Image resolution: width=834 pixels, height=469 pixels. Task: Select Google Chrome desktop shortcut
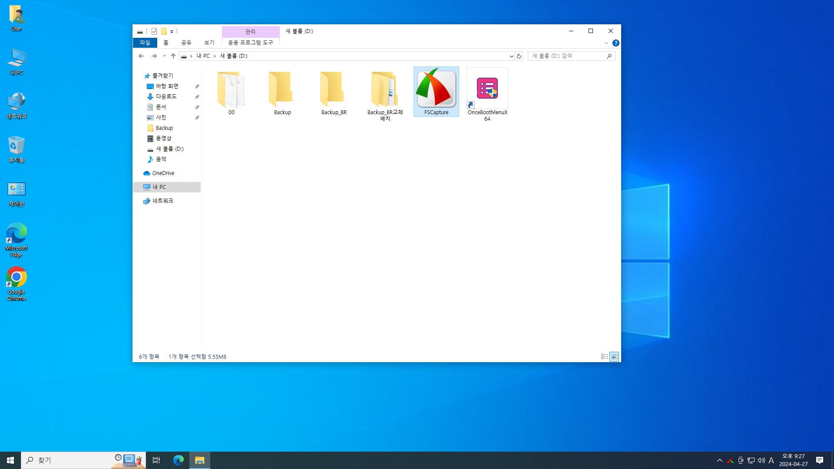(17, 284)
